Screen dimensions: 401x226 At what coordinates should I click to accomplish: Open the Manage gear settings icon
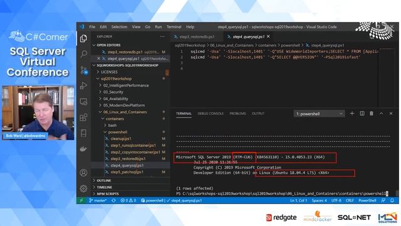point(83,188)
